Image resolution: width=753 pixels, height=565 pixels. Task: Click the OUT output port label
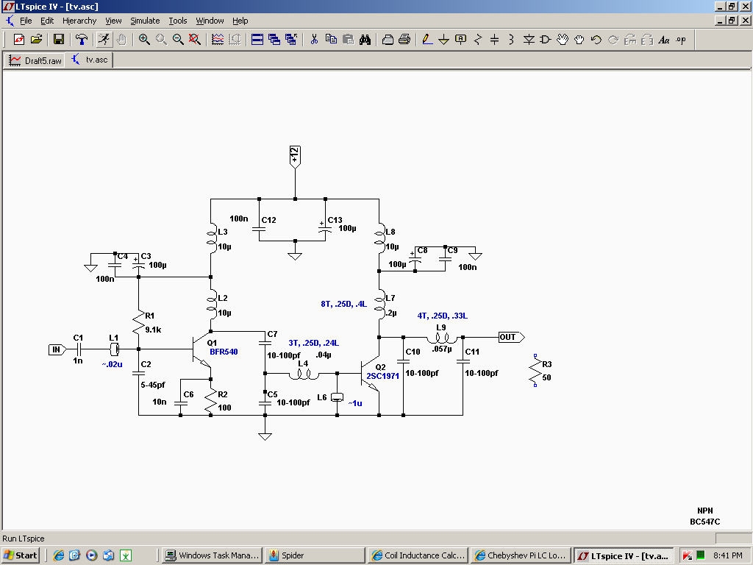(x=511, y=337)
